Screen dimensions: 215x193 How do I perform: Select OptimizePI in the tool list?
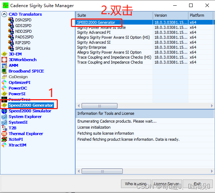coord(20,82)
